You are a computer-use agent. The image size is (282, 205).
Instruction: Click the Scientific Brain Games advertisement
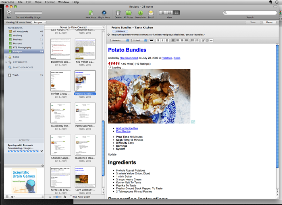(x=24, y=180)
